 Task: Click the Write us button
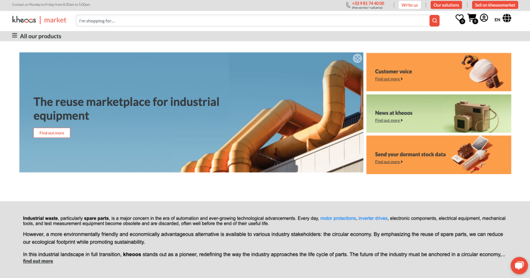410,5
